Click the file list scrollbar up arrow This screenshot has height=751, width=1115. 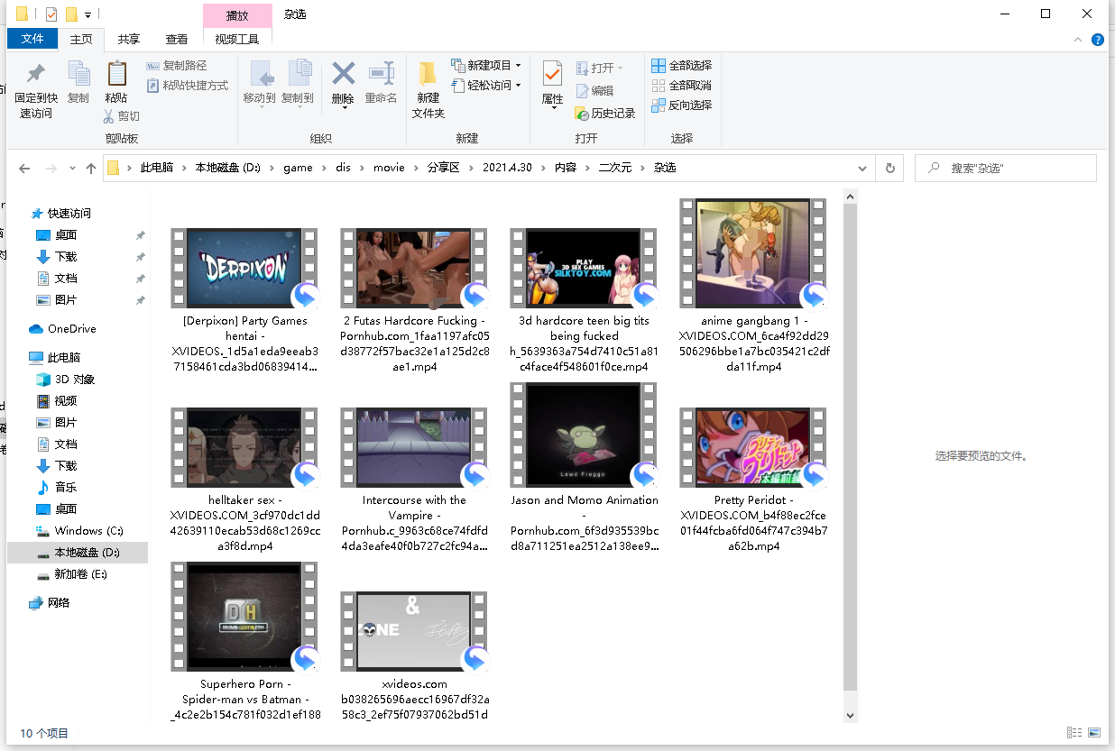point(850,196)
